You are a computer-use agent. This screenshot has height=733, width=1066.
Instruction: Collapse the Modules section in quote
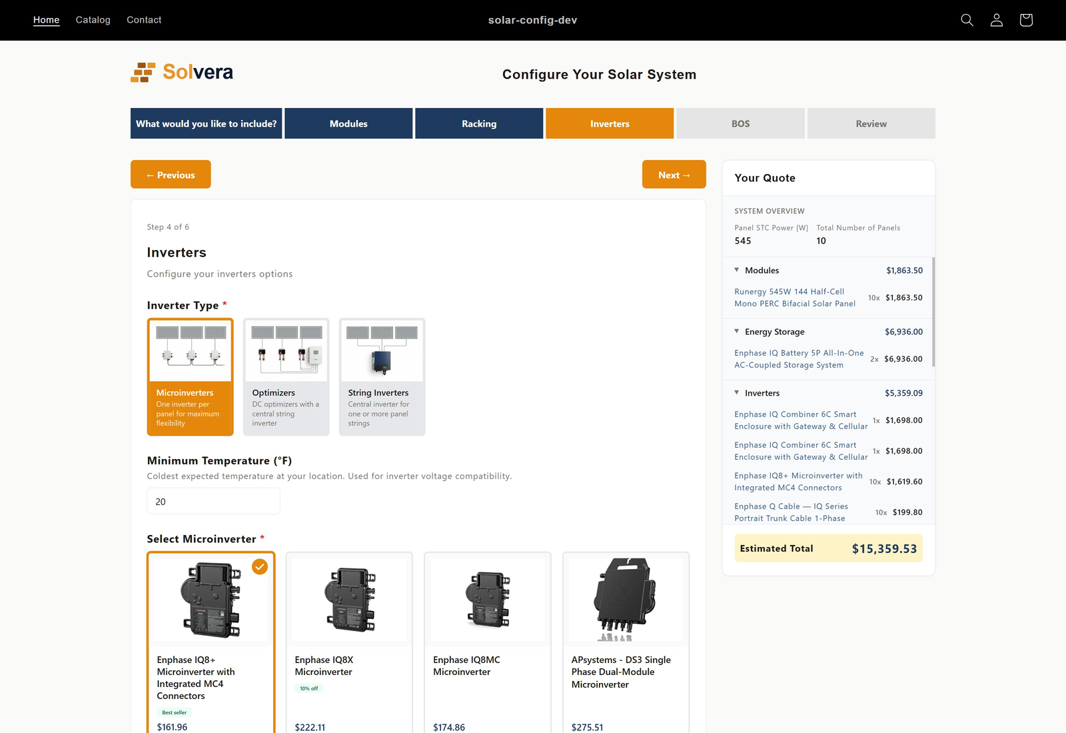(x=737, y=270)
